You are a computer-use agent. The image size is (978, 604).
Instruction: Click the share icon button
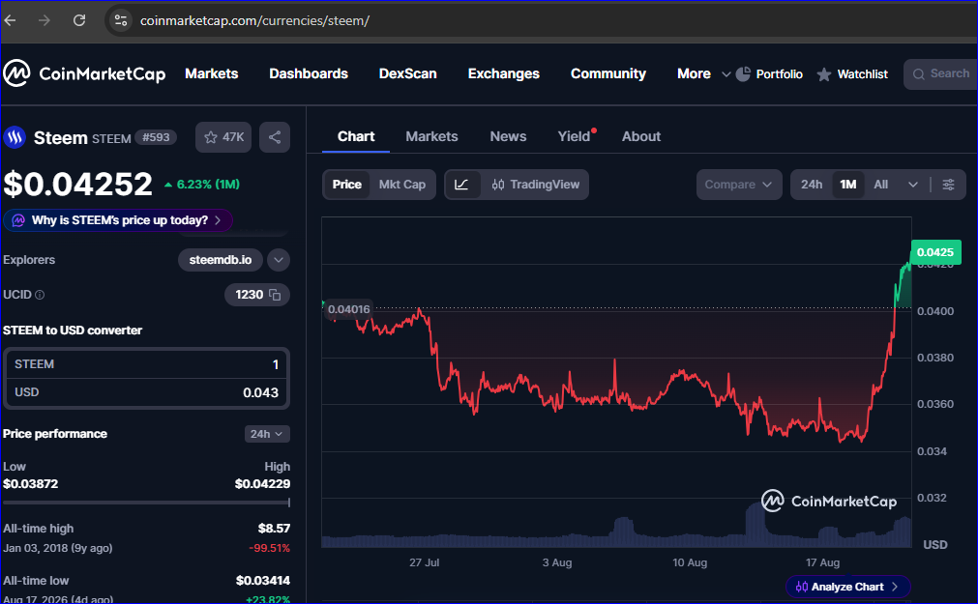tap(275, 137)
